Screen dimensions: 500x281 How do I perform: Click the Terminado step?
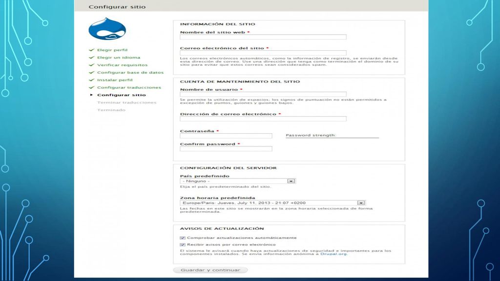coord(111,110)
